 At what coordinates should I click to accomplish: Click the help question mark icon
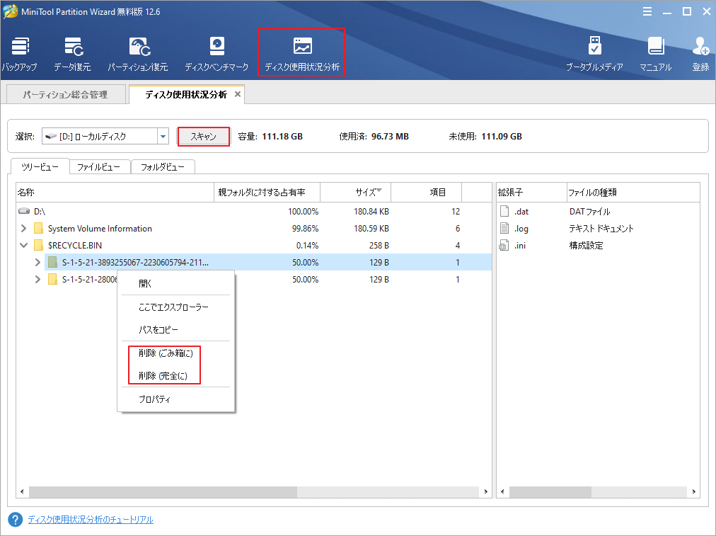16,518
